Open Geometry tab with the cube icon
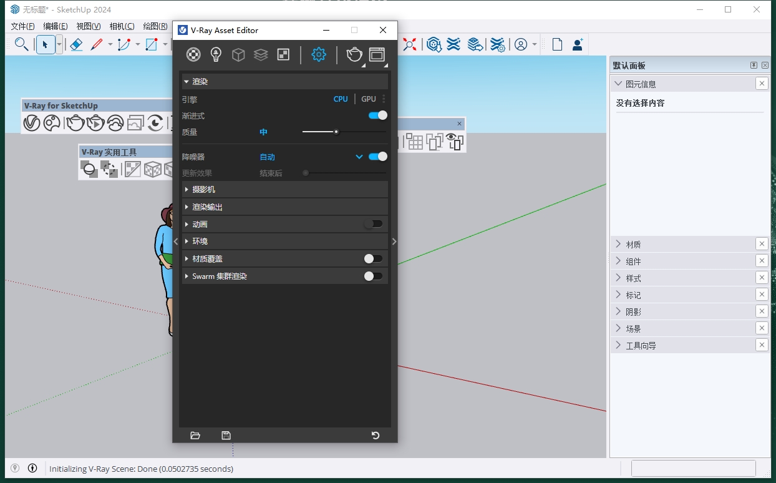This screenshot has width=776, height=483. click(238, 55)
